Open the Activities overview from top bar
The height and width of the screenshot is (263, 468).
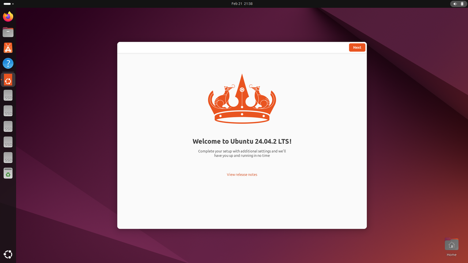tap(8, 4)
